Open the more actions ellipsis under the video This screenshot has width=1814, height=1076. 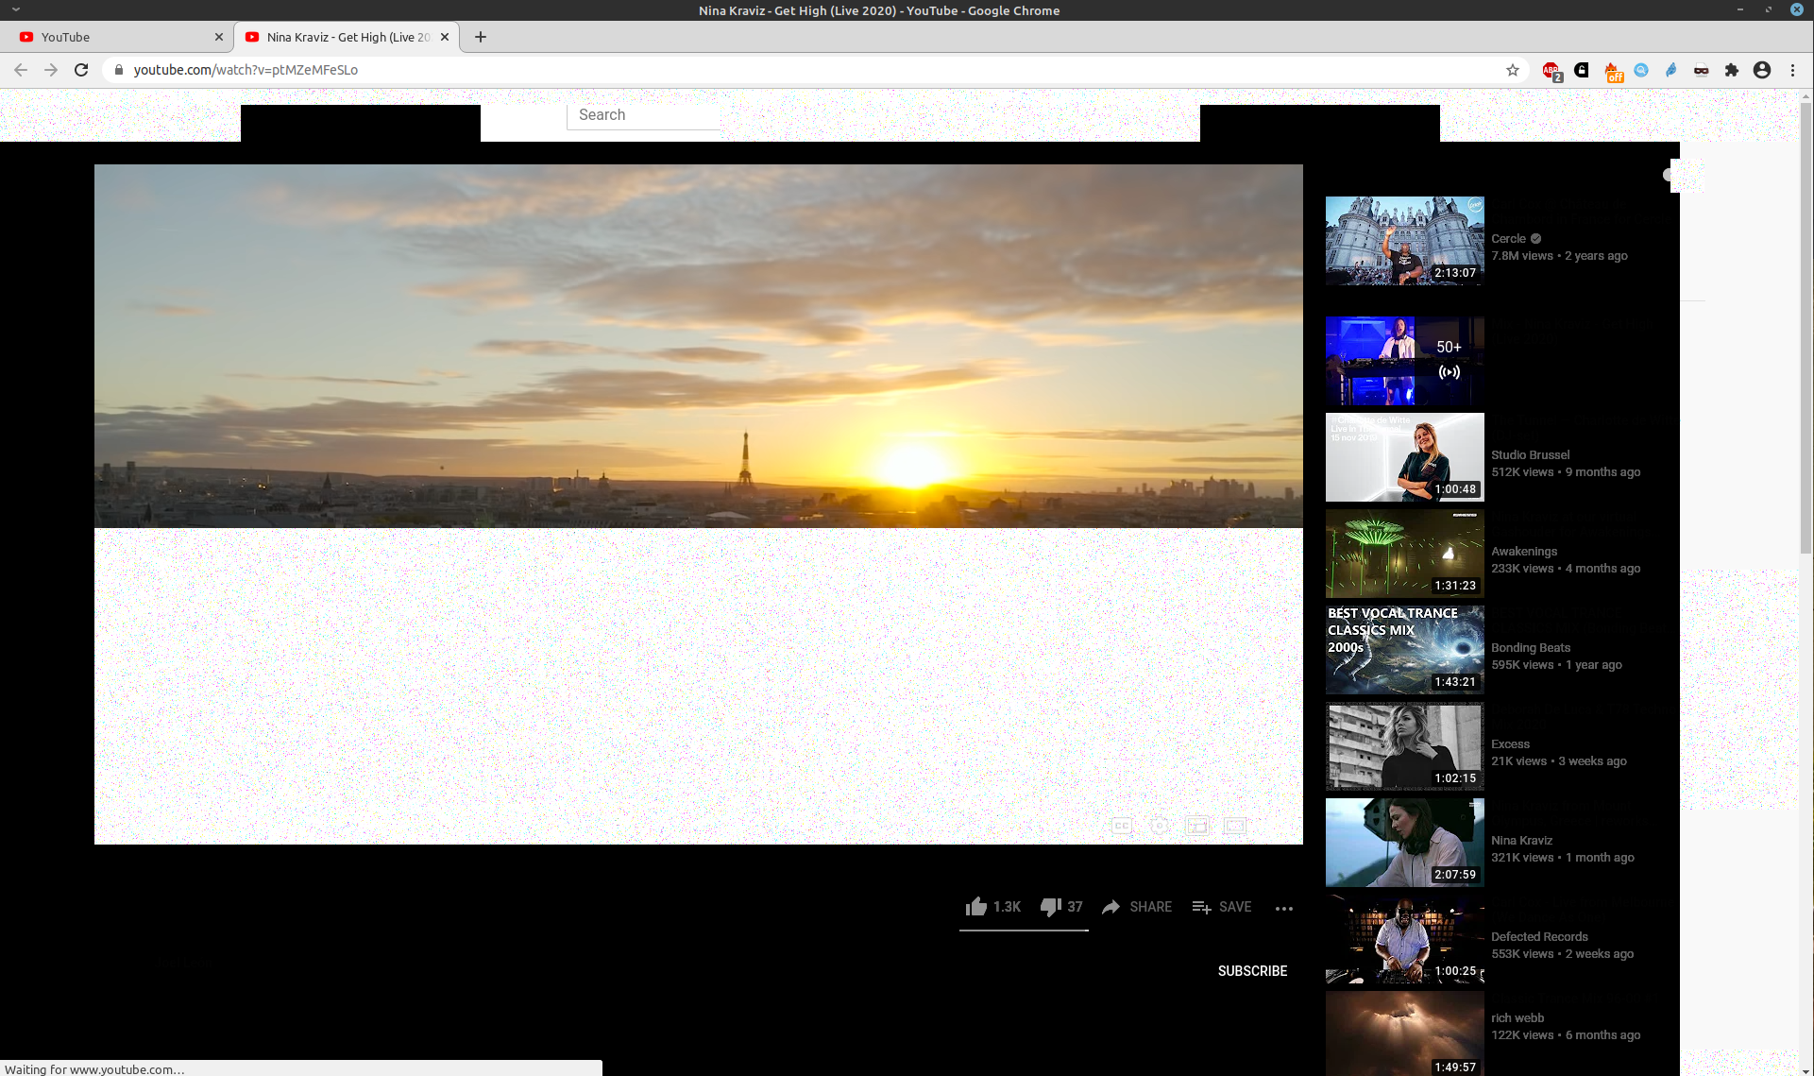pyautogui.click(x=1284, y=908)
